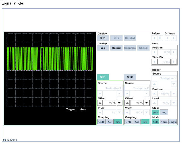
Task: Click Time Position left arrow
Action: (x=155, y=52)
